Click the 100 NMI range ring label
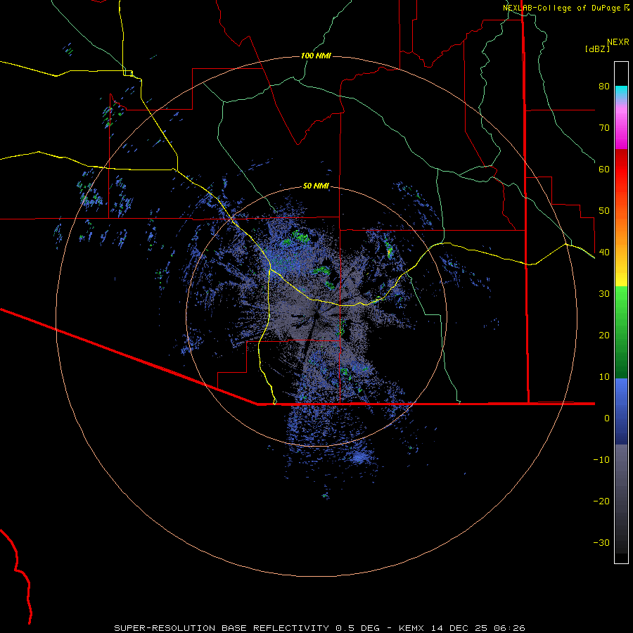The height and width of the screenshot is (633, 633). 316,56
